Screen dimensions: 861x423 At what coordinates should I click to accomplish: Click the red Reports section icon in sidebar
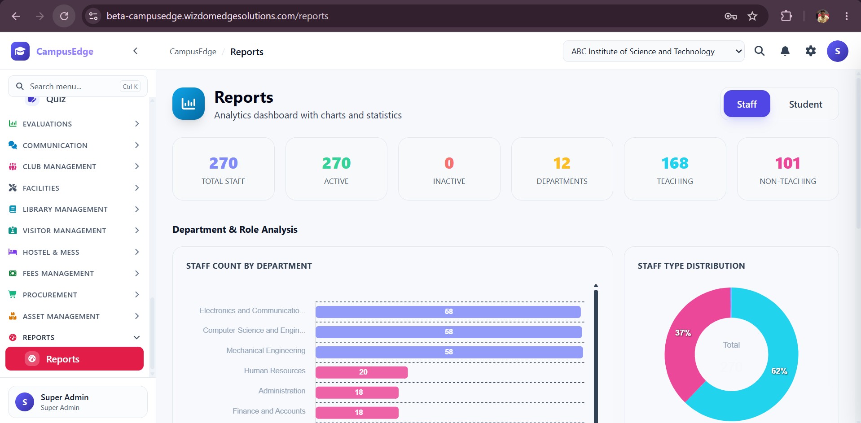[13, 337]
